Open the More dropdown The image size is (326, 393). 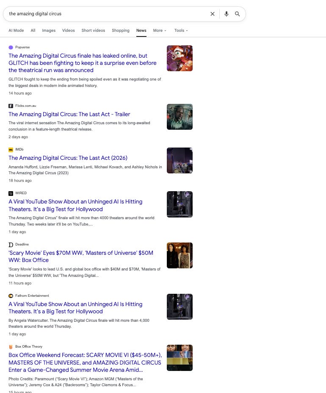click(x=160, y=31)
